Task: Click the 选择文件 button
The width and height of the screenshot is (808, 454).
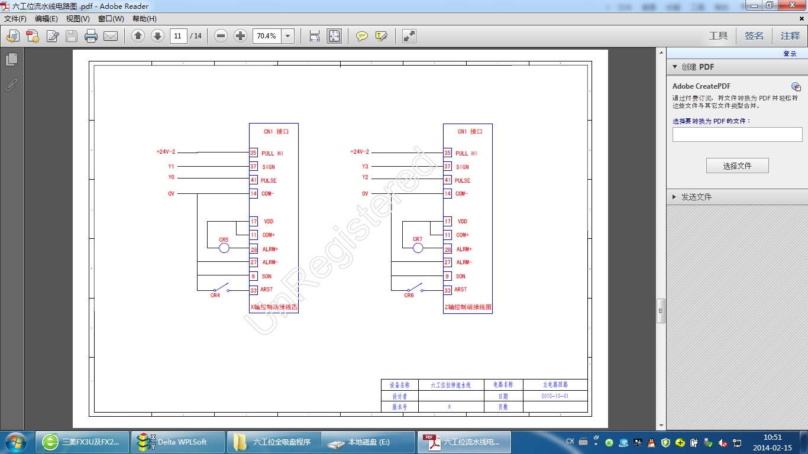Action: [737, 166]
